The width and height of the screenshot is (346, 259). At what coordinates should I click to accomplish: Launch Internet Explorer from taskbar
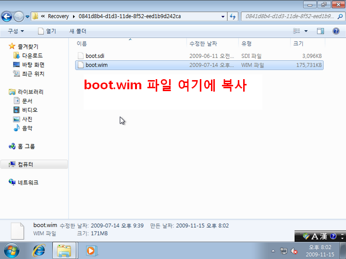pyautogui.click(x=39, y=251)
